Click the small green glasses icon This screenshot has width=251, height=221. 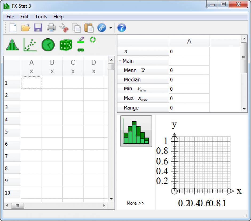(x=81, y=50)
